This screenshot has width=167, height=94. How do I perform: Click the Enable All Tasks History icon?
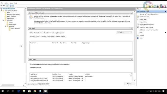pyautogui.click(x=138, y=27)
